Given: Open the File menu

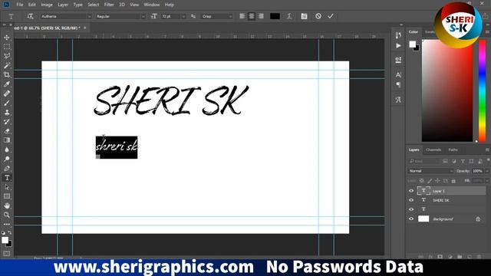Looking at the screenshot, I should 20,5.
